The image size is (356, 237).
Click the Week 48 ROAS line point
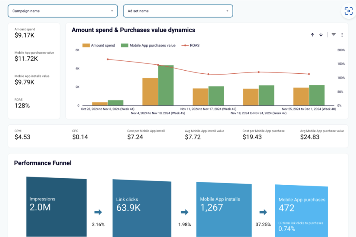coord(309,74)
